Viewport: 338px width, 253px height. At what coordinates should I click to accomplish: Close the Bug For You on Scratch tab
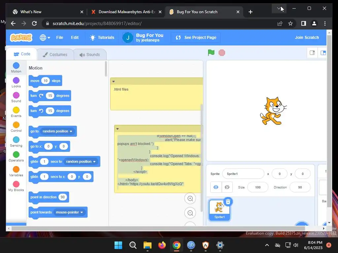(x=238, y=12)
